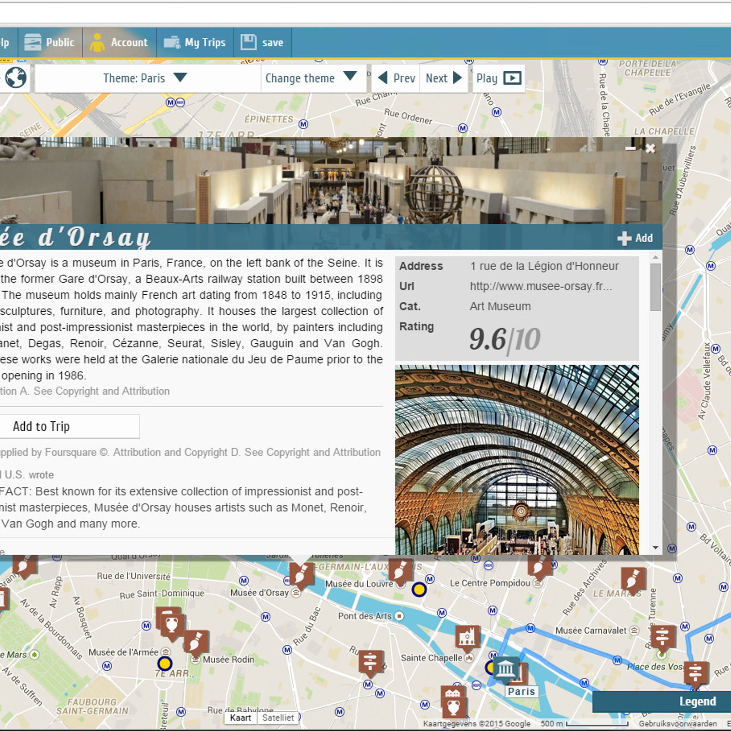731x731 pixels.
Task: Minimize the Musée d'Orsay info panel
Action: pos(630,148)
